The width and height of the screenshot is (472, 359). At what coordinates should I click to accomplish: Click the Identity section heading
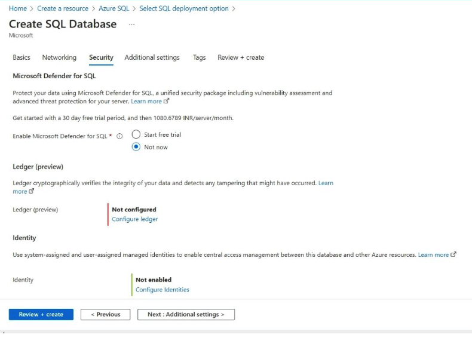coord(24,238)
